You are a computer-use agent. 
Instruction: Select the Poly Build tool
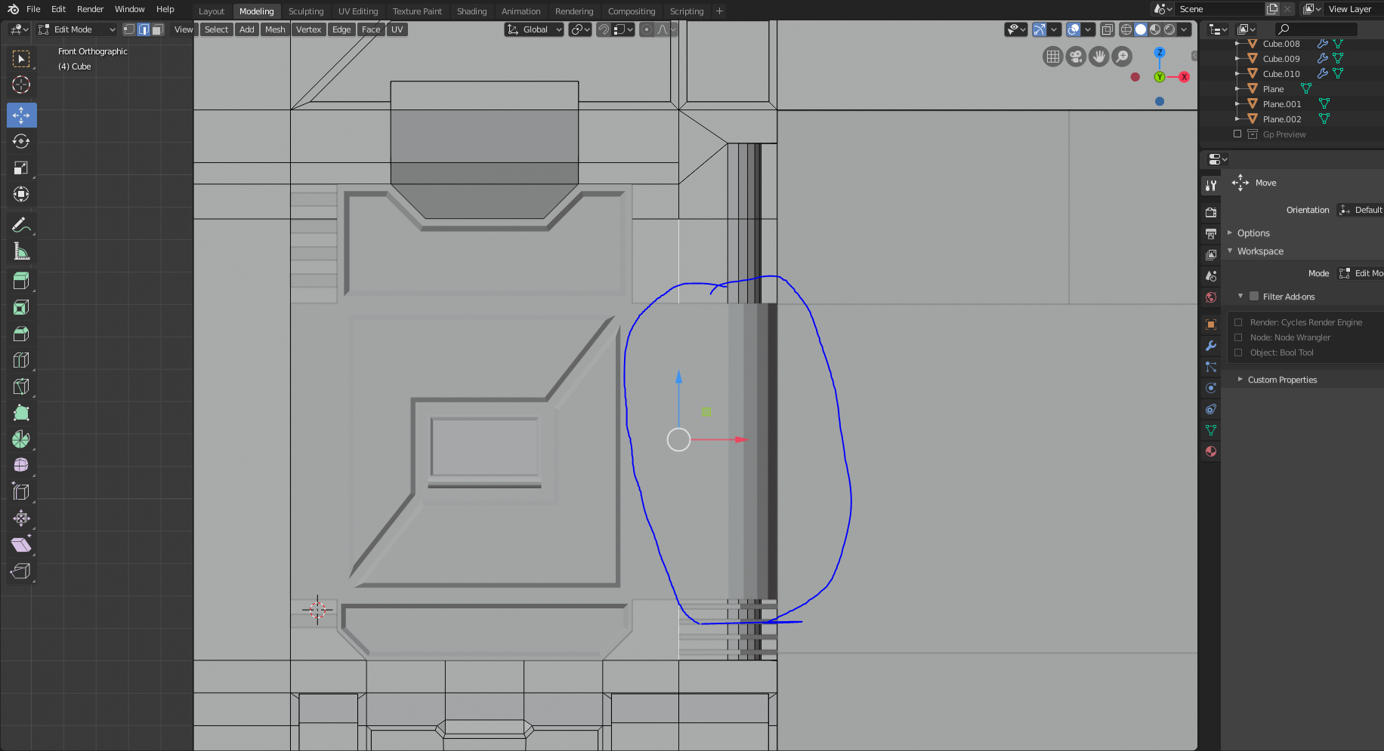click(x=21, y=413)
